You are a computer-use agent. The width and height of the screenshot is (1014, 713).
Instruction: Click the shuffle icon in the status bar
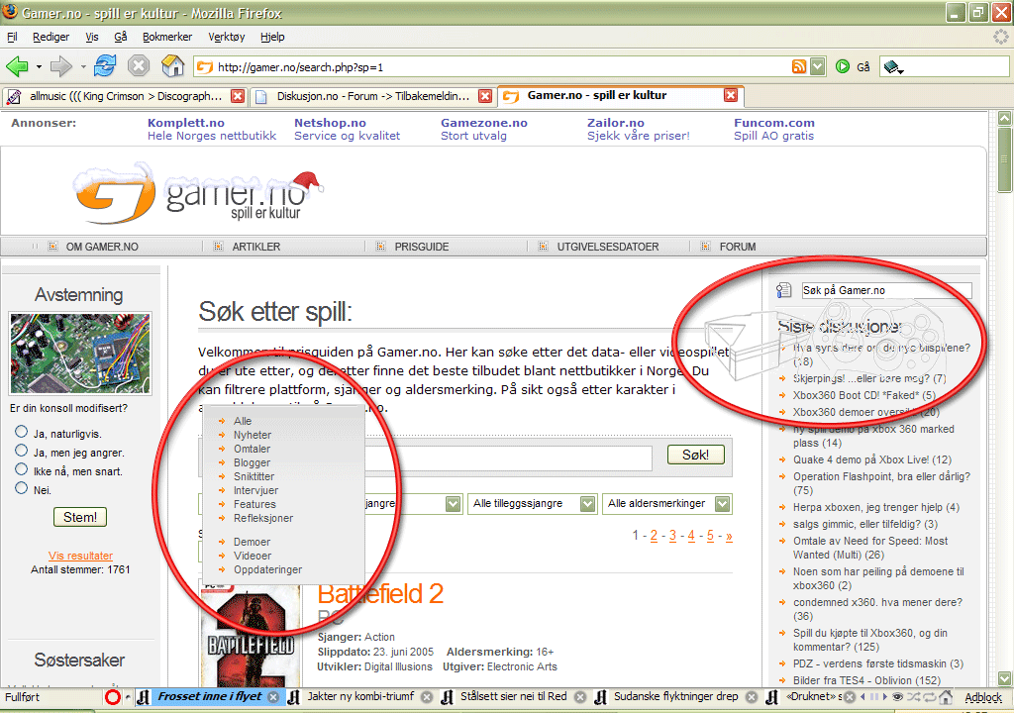pyautogui.click(x=914, y=697)
